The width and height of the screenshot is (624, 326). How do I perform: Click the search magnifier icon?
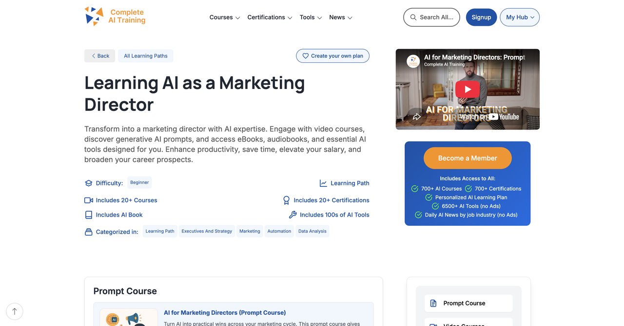pyautogui.click(x=413, y=17)
